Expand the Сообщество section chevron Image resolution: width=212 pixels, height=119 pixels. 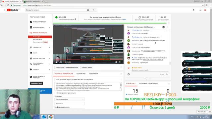49,48
